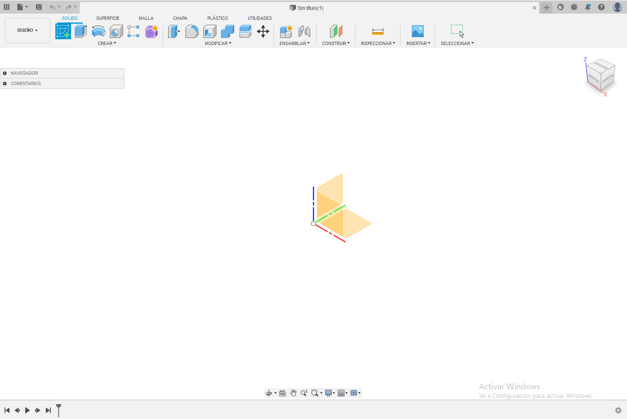Select the Offset Face tool

click(245, 31)
